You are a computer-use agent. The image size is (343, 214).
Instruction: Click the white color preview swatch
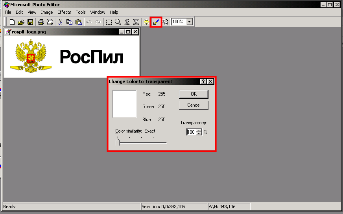click(125, 104)
